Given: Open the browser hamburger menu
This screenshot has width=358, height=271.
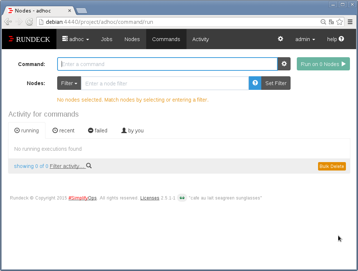Looking at the screenshot, I should coord(350,22).
